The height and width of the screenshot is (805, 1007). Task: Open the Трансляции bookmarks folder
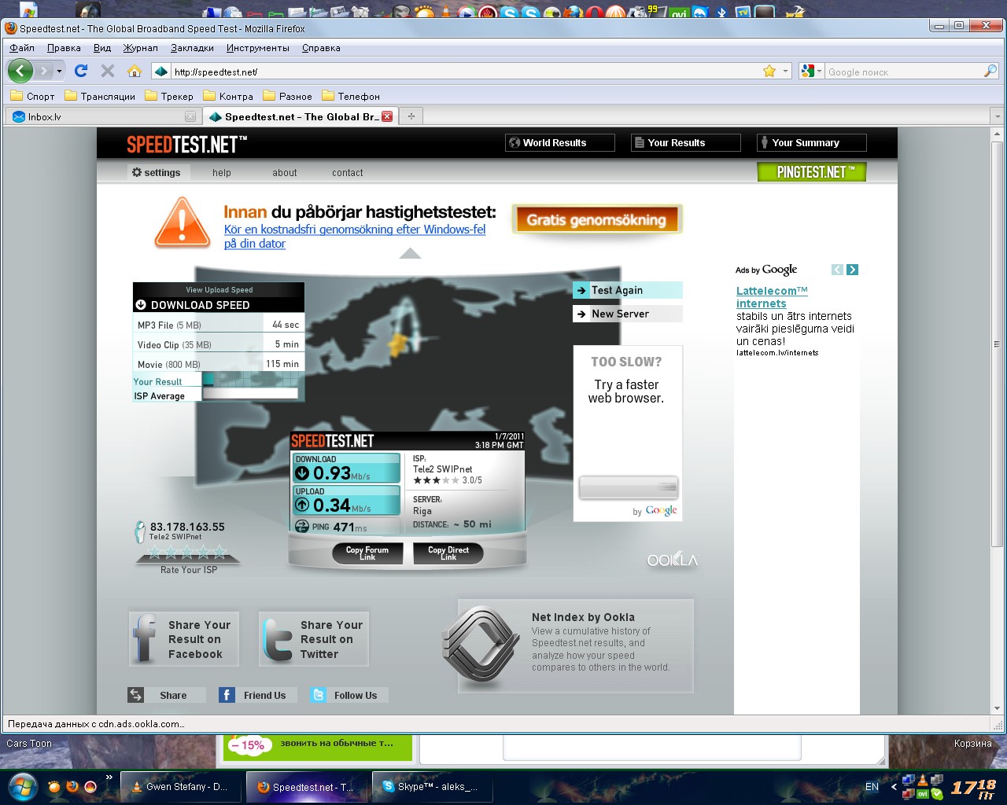tap(99, 96)
